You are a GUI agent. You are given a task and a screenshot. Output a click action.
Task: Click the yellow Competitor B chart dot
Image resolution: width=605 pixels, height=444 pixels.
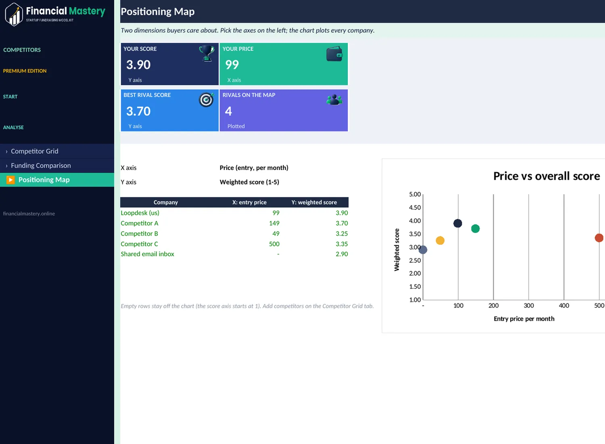pyautogui.click(x=440, y=241)
